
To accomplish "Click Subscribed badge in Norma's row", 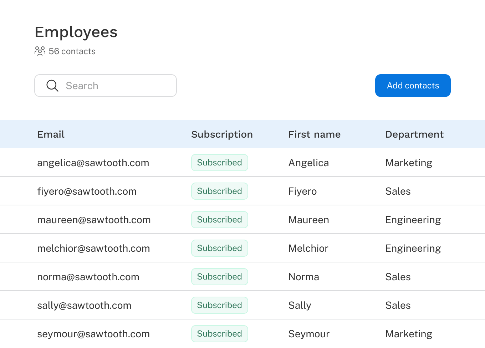I will click(220, 277).
